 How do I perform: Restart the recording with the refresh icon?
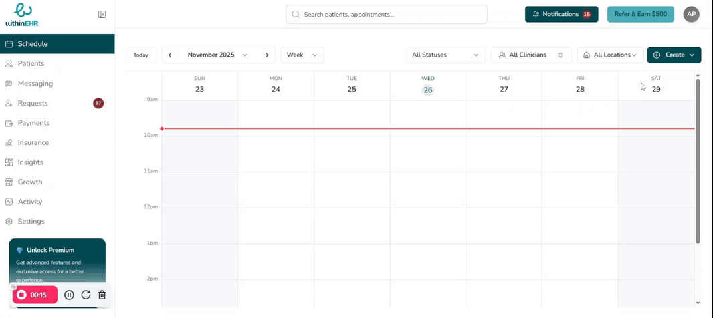click(86, 295)
